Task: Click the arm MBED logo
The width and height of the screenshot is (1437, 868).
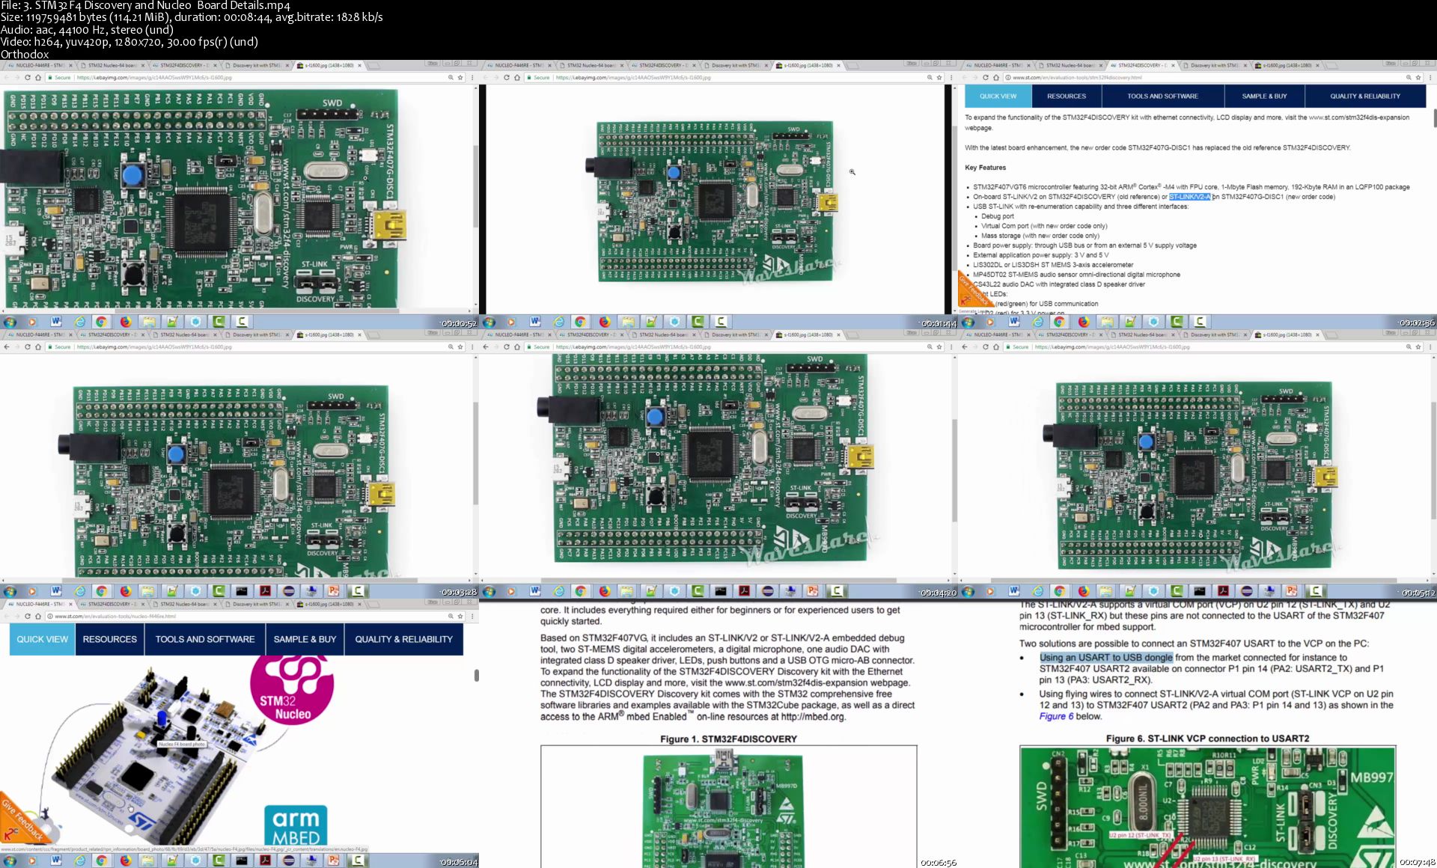Action: point(295,825)
